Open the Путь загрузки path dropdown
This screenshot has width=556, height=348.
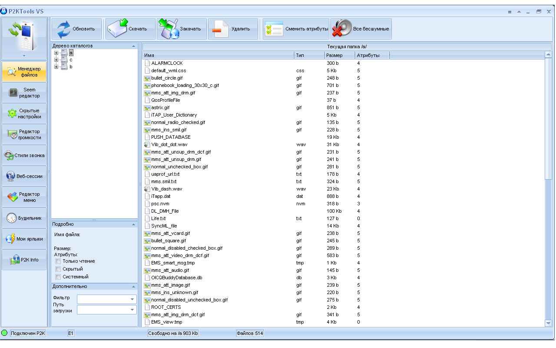[132, 310]
